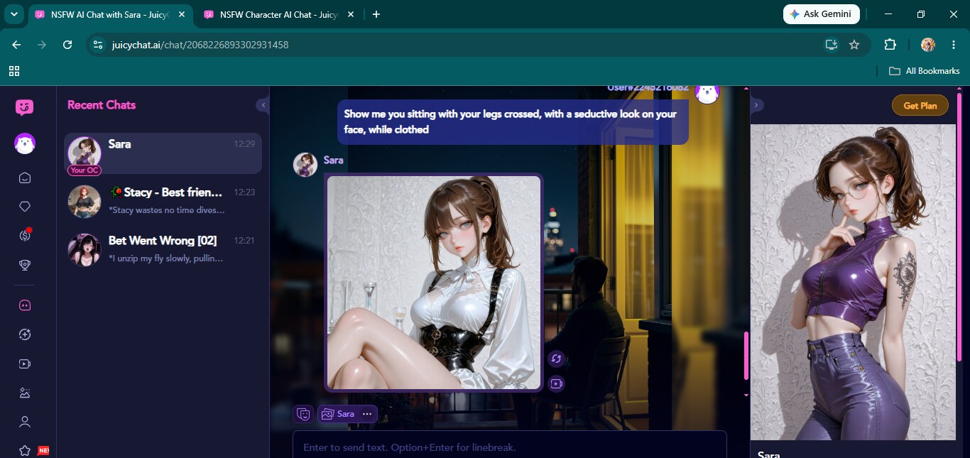The width and height of the screenshot is (970, 458).
Task: Click the Sara name above the generated image
Action: pos(333,160)
